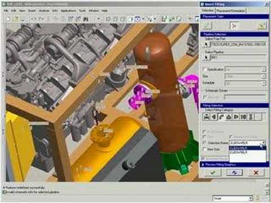The image size is (271, 203).
Task: Open the Window menu
Action: [94, 11]
